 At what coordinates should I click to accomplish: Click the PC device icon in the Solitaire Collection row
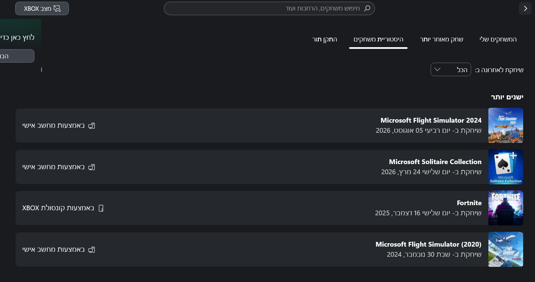coord(92,167)
